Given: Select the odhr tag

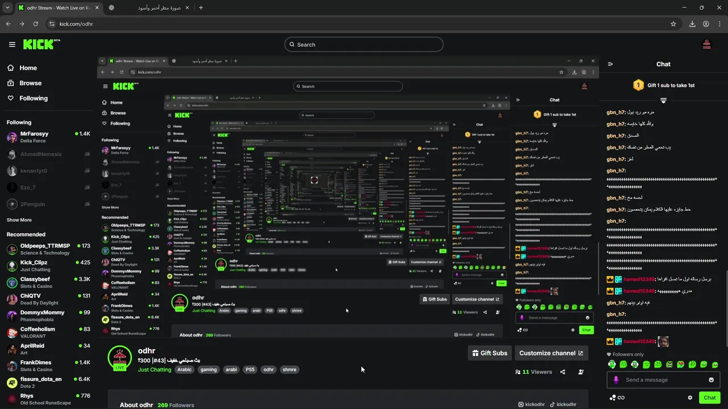Looking at the screenshot, I should point(268,369).
